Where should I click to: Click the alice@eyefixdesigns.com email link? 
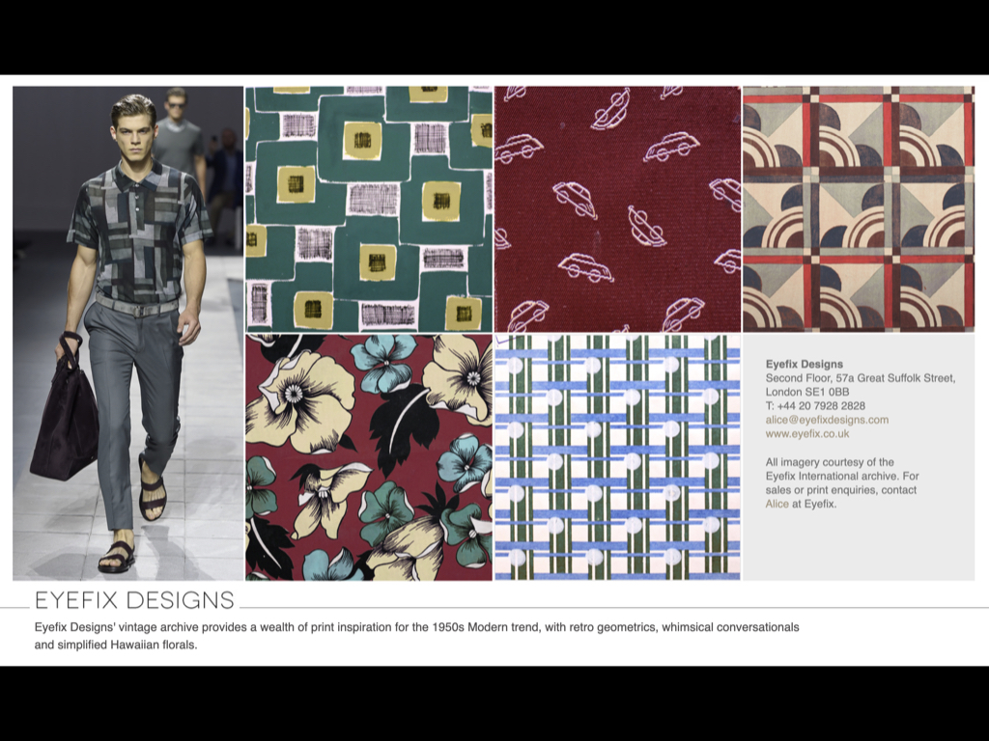click(x=827, y=420)
